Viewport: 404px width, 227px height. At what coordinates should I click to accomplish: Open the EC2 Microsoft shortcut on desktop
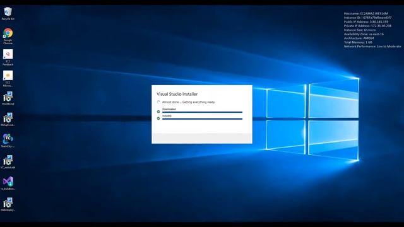[x=8, y=79]
